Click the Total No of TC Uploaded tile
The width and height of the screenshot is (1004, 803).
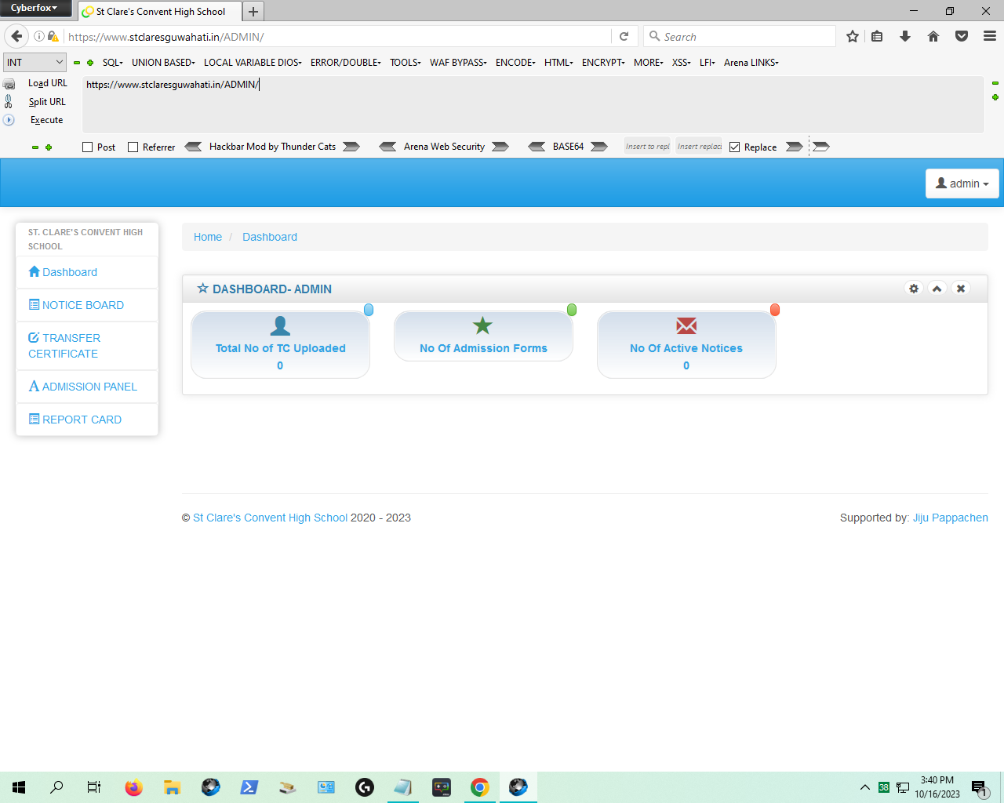click(x=280, y=344)
